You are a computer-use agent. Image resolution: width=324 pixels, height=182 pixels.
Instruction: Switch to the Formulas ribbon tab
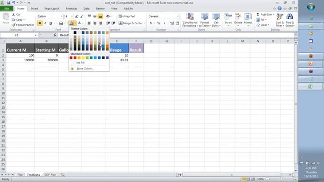(x=71, y=9)
